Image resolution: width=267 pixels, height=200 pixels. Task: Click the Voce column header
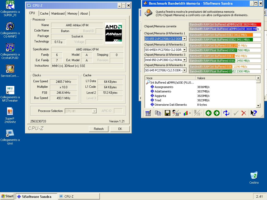[170, 78]
